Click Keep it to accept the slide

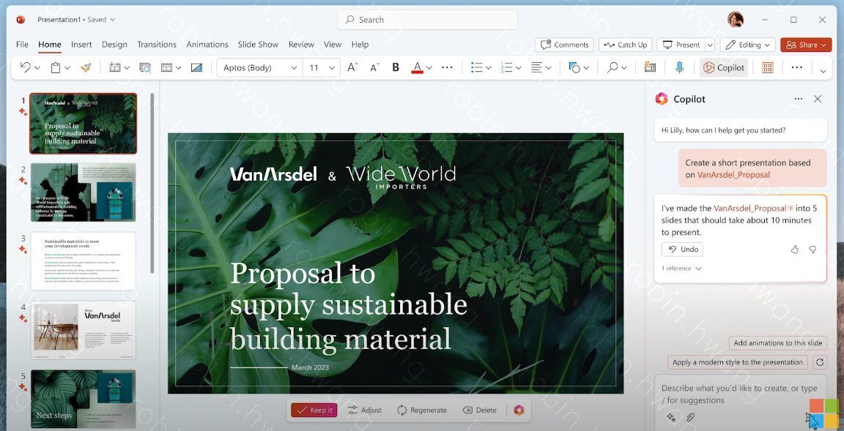tap(314, 410)
